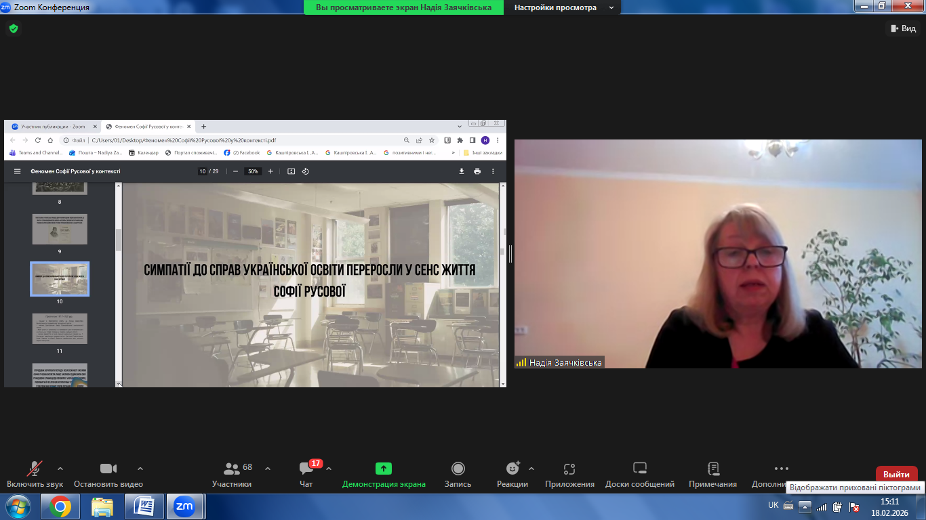The height and width of the screenshot is (520, 926).
Task: Open Доски сообщений whiteboards
Action: 640,474
